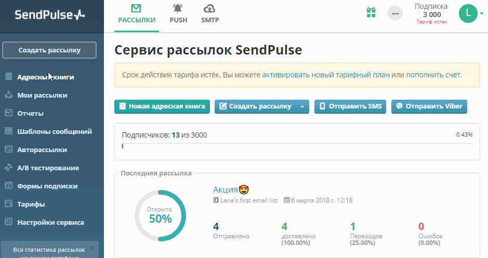Click активировать новый тарифный план link
The height and width of the screenshot is (258, 488).
click(x=326, y=75)
